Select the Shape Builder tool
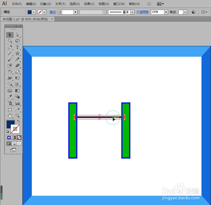The image size is (211, 205). coord(10,84)
